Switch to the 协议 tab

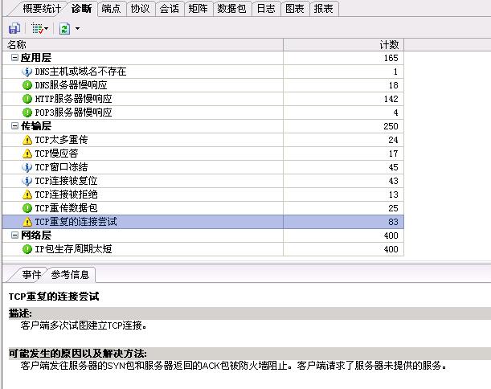click(140, 9)
